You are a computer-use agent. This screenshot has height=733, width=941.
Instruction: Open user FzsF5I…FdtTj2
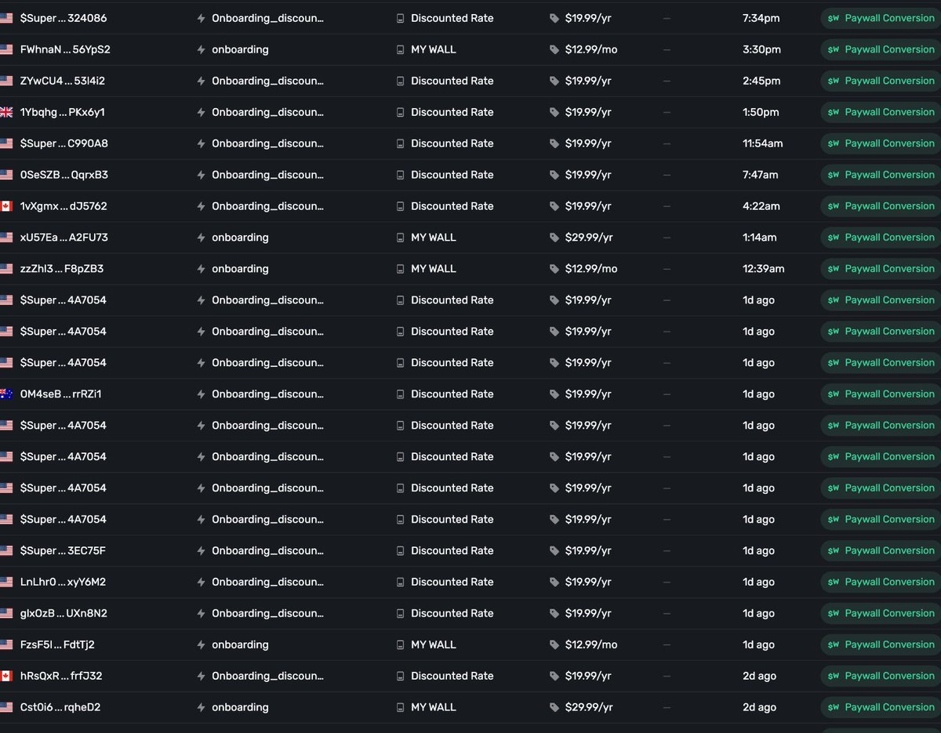[x=57, y=644]
